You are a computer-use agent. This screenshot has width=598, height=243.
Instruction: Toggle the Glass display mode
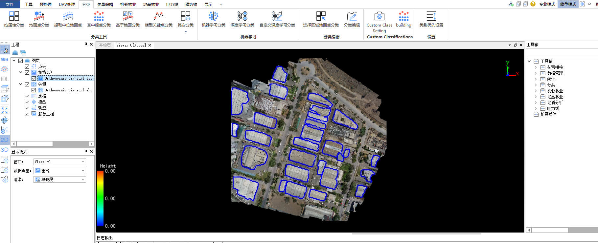coord(5,59)
